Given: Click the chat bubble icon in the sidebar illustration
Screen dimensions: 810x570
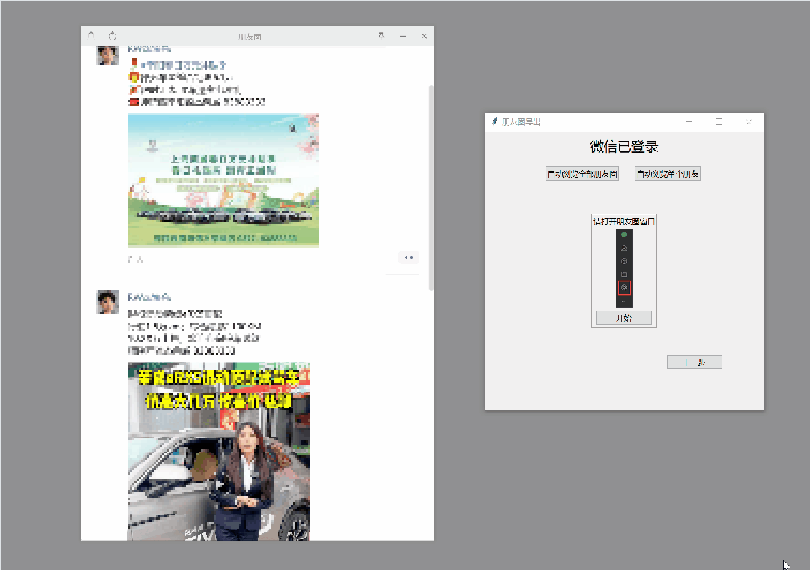Looking at the screenshot, I should [x=624, y=260].
